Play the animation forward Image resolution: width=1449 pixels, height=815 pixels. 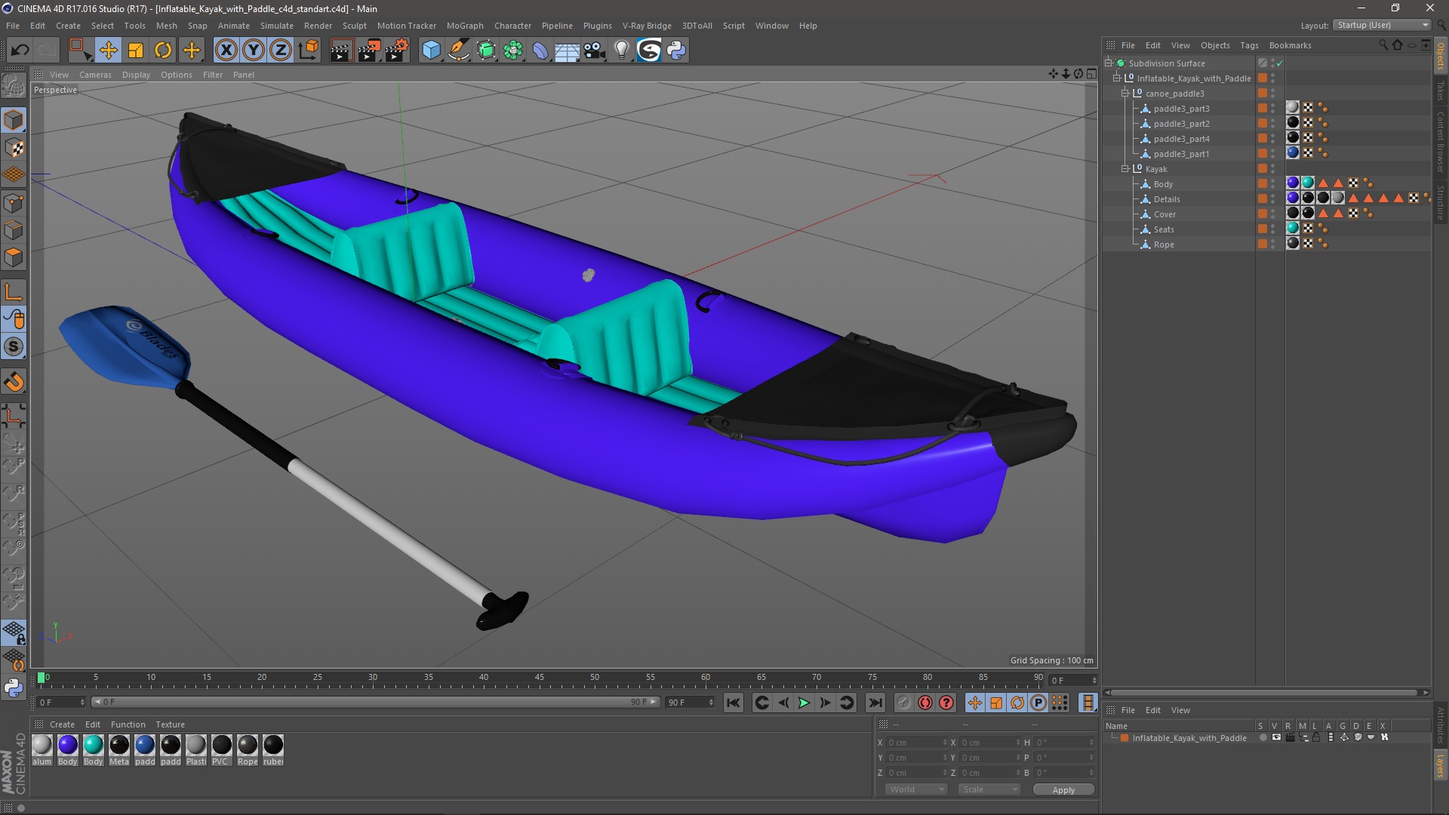pos(804,703)
